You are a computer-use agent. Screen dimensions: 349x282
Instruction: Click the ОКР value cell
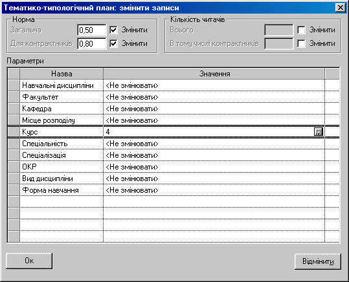pos(214,167)
